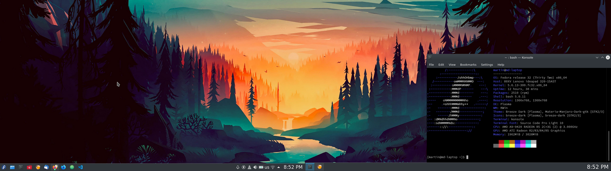Open the File menu in Konsole

coord(432,65)
